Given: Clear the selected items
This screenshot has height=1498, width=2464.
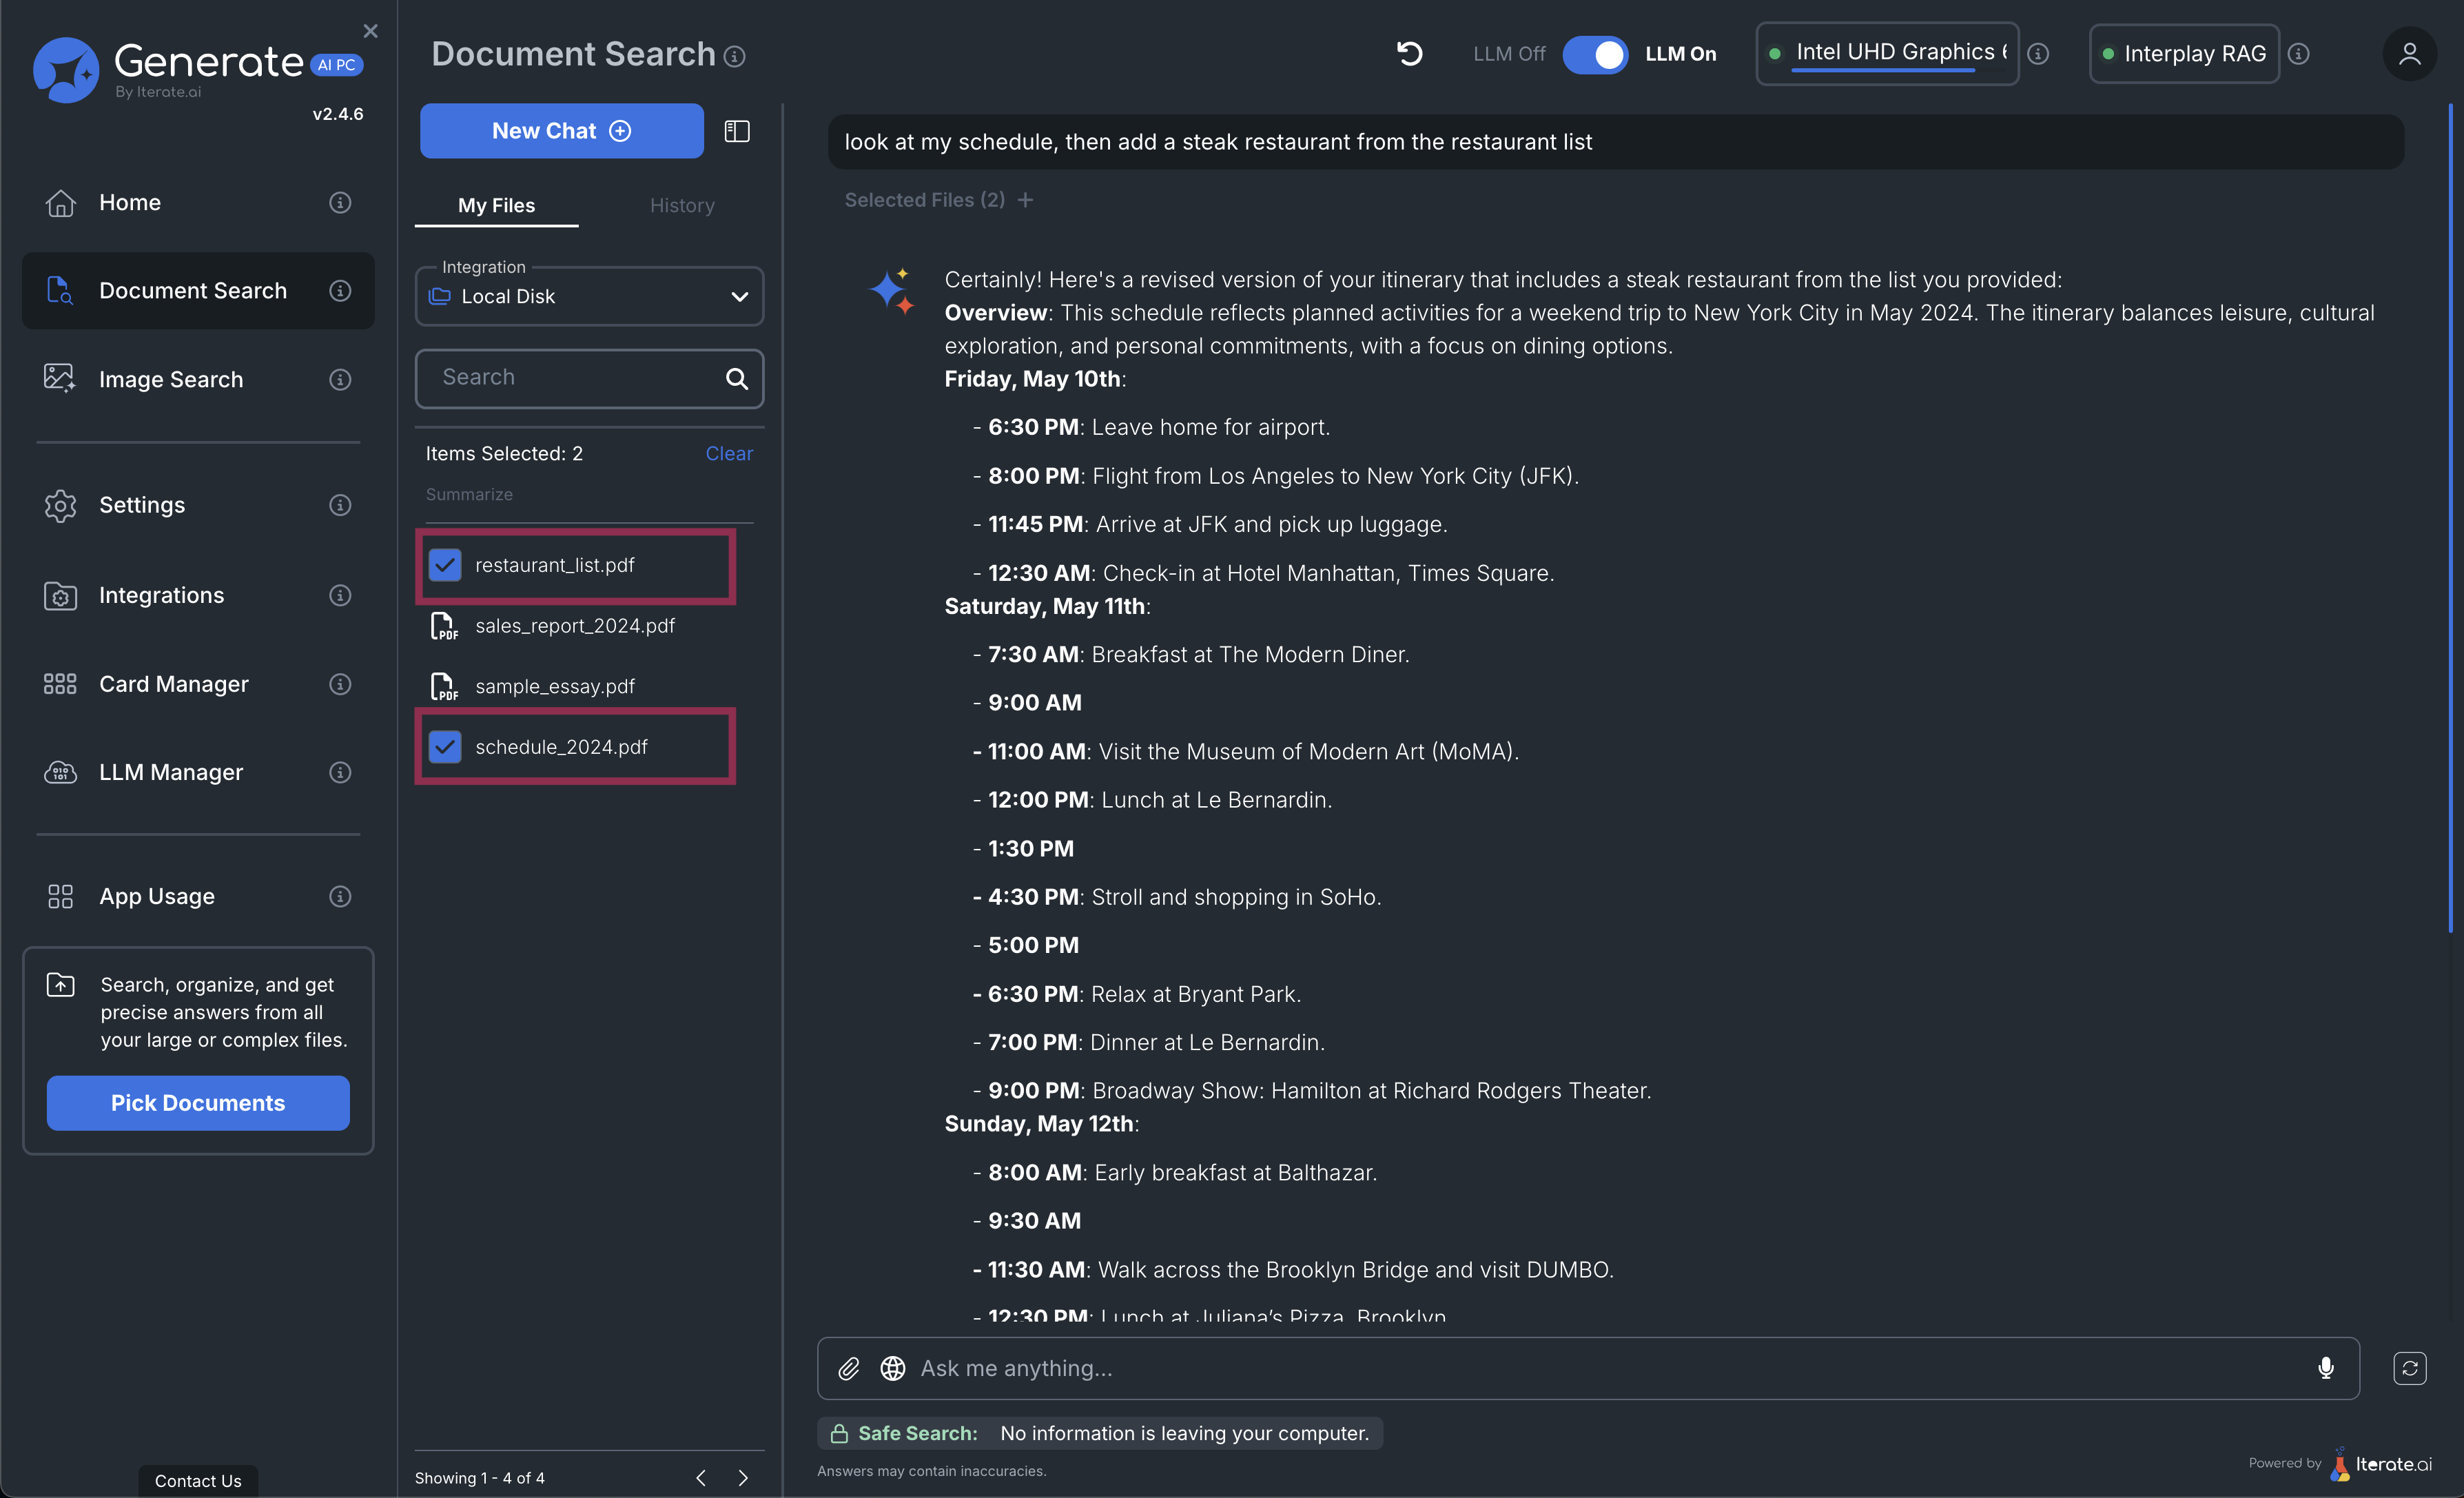Looking at the screenshot, I should 729,454.
